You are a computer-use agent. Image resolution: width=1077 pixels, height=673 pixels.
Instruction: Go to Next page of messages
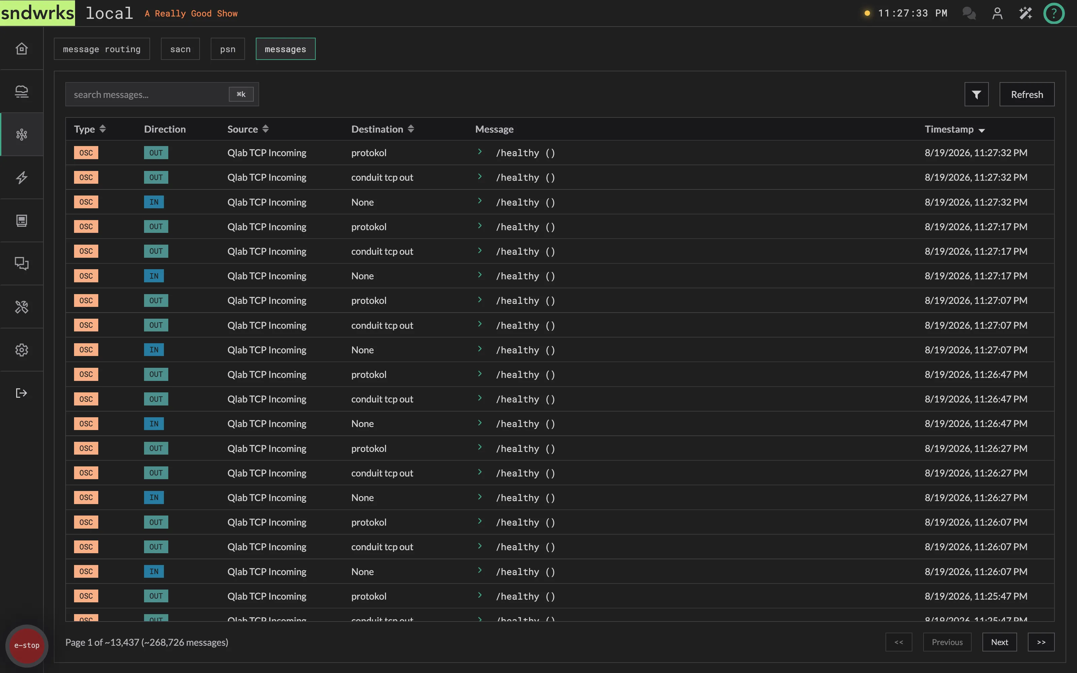(x=1000, y=642)
